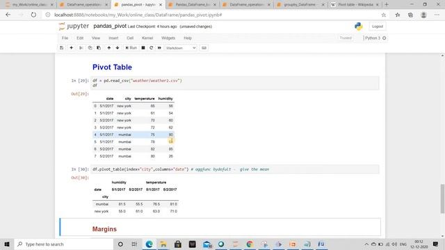Screen dimensions: 445x250
Task: Open Chrome in taskbar
Action: point(250,244)
